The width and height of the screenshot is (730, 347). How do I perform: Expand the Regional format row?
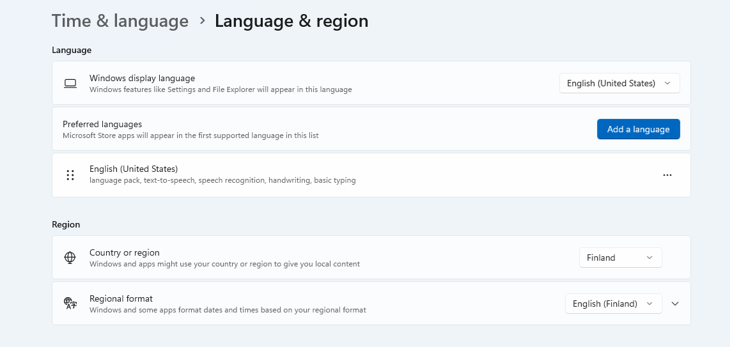(x=675, y=304)
